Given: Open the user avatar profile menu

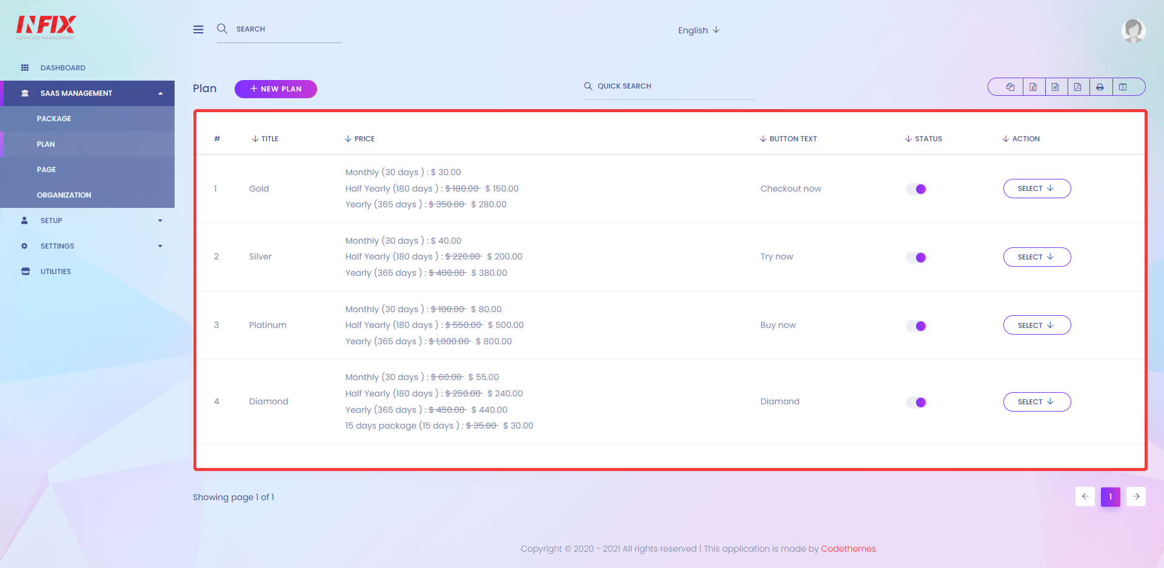Looking at the screenshot, I should pos(1133,30).
